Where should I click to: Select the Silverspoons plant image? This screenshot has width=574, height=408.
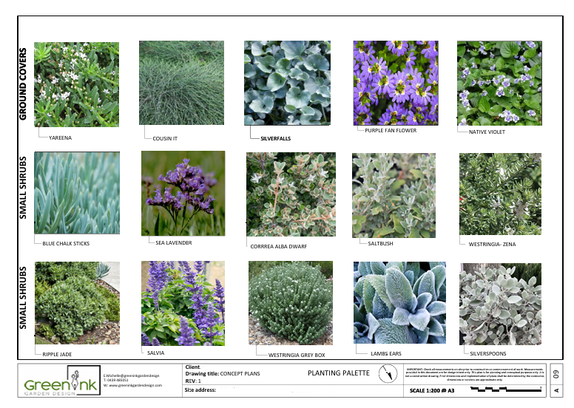(x=500, y=304)
